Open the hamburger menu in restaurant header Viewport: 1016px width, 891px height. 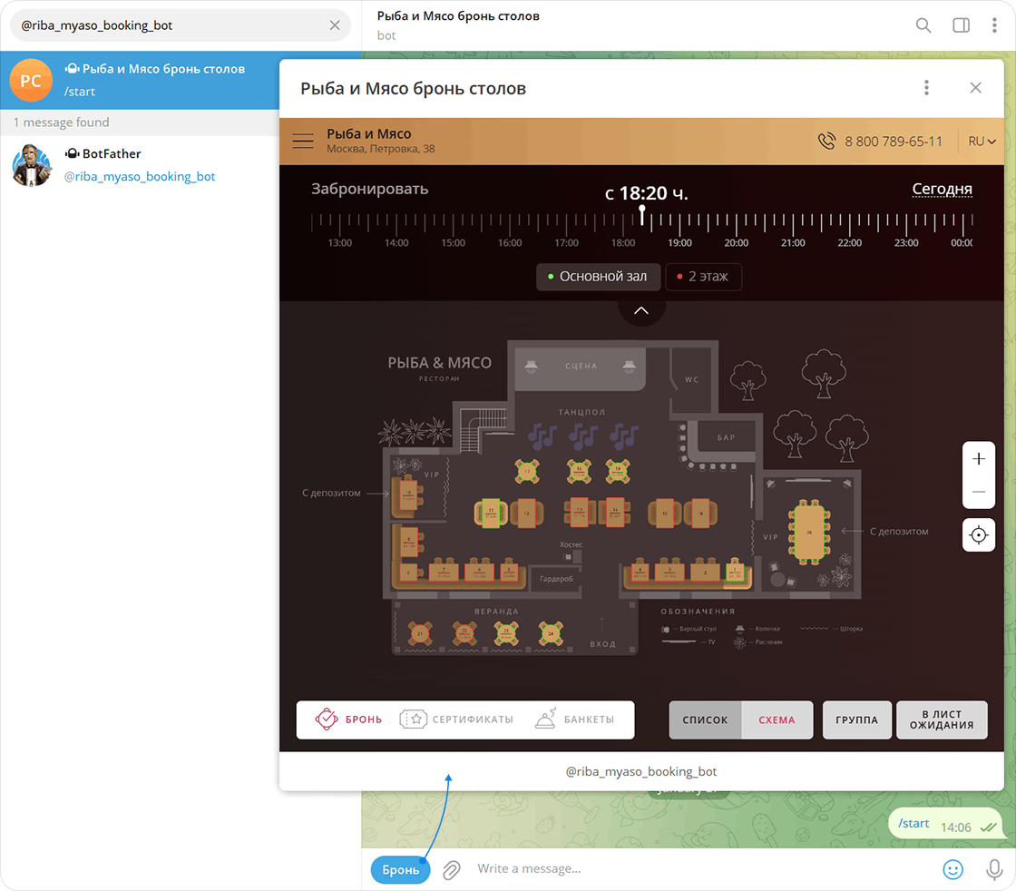(303, 142)
